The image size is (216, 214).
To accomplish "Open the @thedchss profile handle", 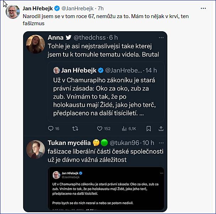I will [x=90, y=38].
